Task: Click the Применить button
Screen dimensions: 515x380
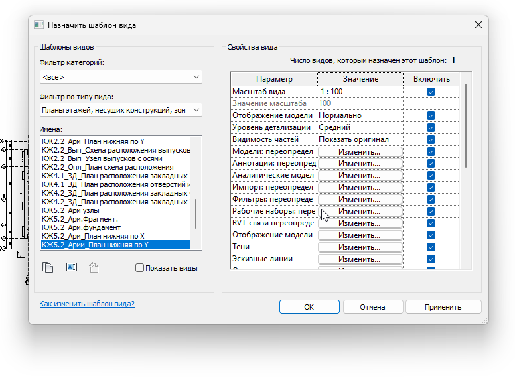Action: tap(443, 307)
